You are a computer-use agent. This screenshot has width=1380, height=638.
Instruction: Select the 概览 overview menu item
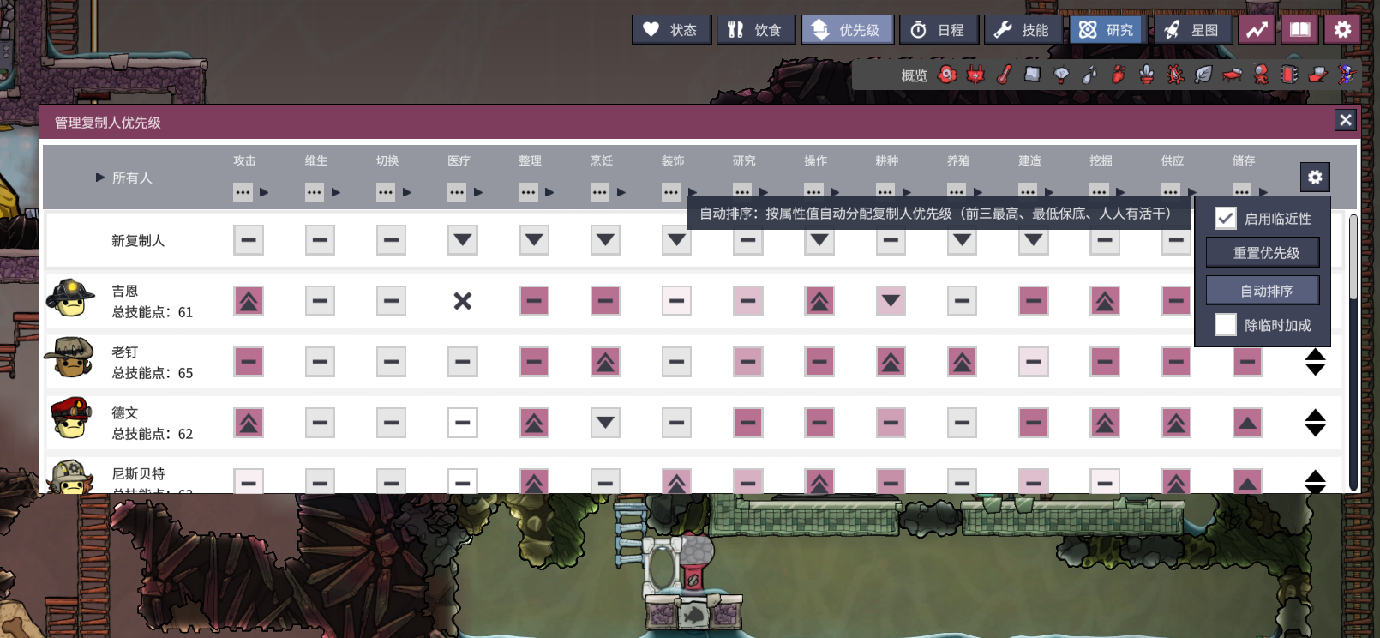coord(914,76)
